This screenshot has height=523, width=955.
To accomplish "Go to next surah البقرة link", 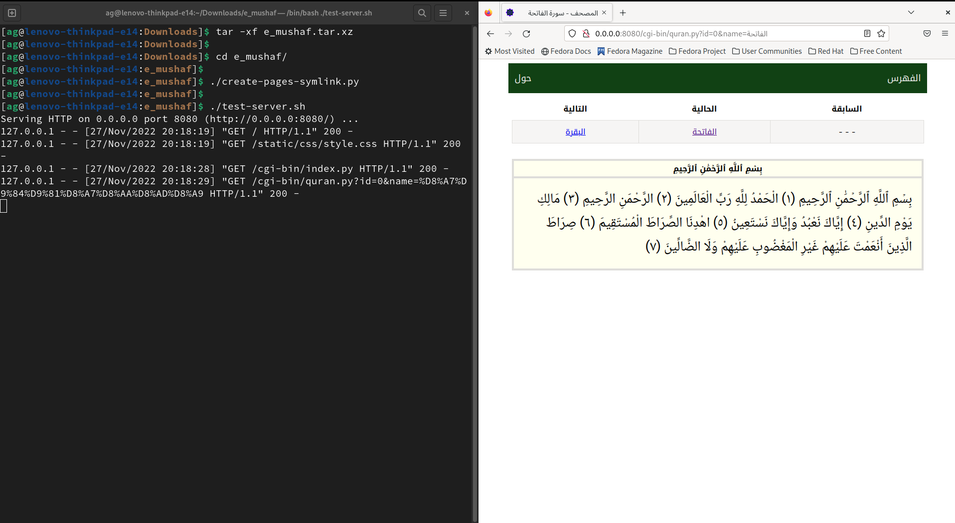I will pos(575,131).
